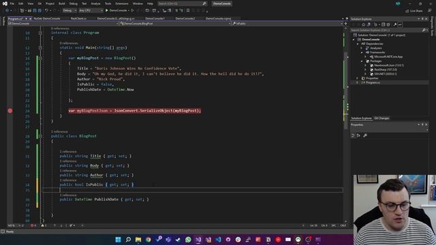Click taskbar Search magnifier icon
Screen dimensions: 436x245
click(128, 240)
